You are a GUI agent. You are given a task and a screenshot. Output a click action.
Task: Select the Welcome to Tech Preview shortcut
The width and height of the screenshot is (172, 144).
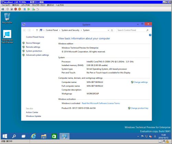(7, 37)
